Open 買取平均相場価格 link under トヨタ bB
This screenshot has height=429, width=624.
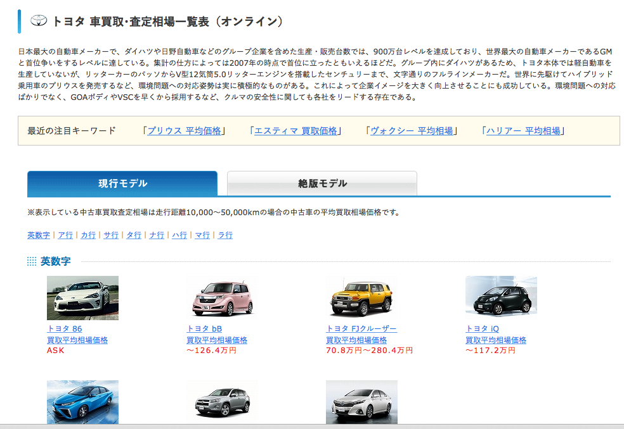coord(217,340)
